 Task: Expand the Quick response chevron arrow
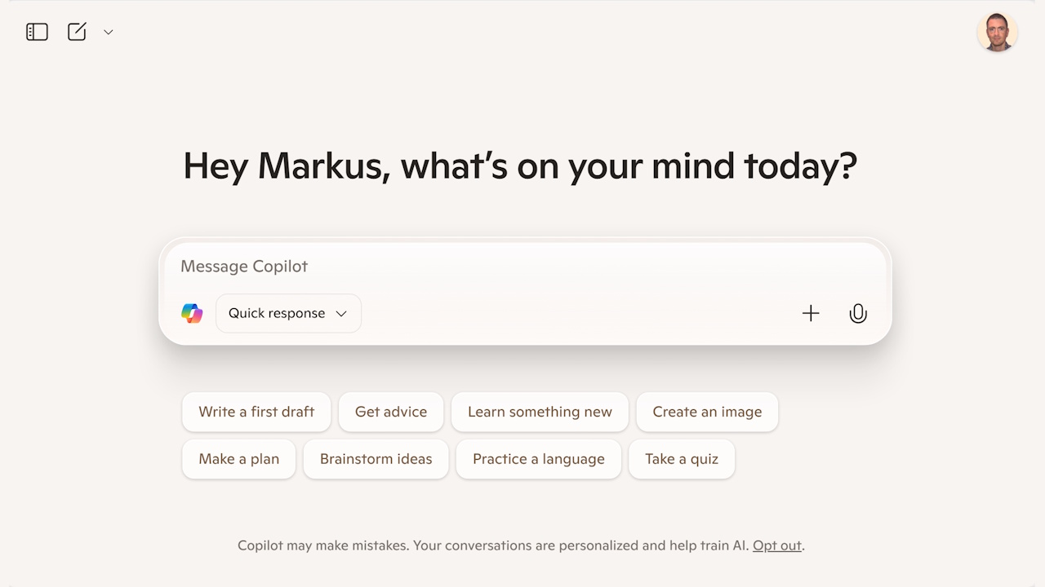click(x=341, y=314)
